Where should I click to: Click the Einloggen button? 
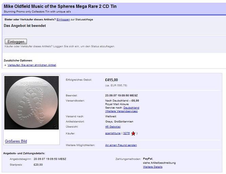16,41
